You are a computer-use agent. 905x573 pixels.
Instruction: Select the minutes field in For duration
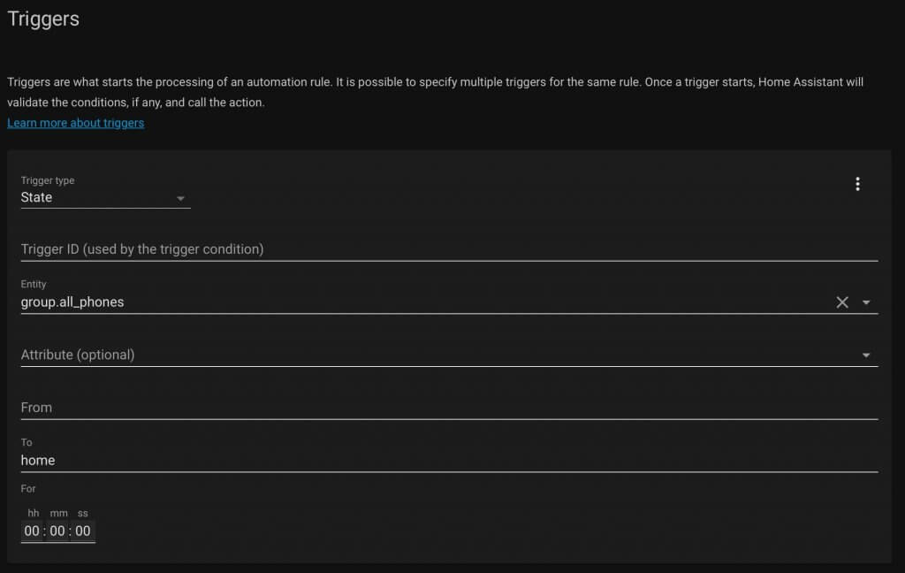click(x=57, y=531)
